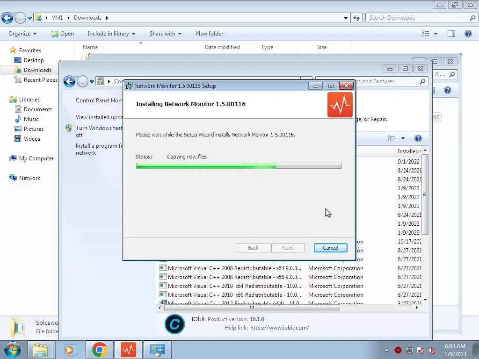
Task: Select Visual C++ 2010 x64 Redistributable entry
Action: point(235,286)
